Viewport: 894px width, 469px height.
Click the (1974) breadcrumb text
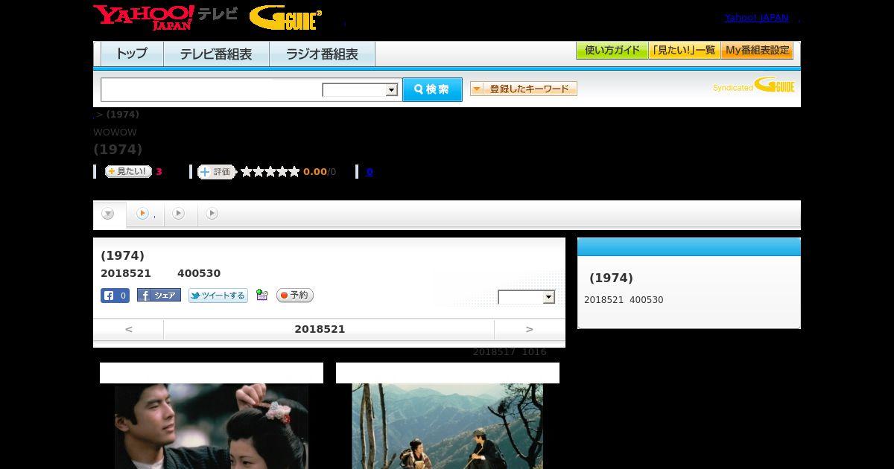pos(123,114)
